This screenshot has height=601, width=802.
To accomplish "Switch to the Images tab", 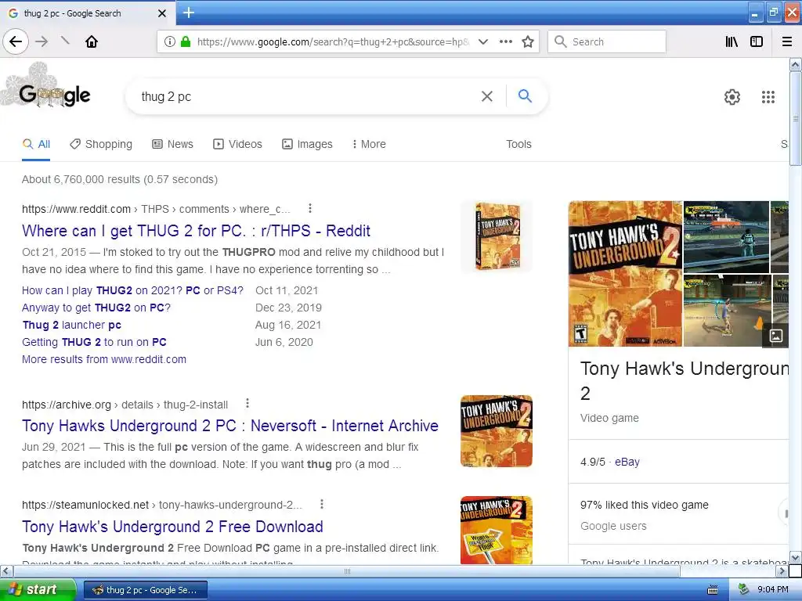I will pos(307,144).
